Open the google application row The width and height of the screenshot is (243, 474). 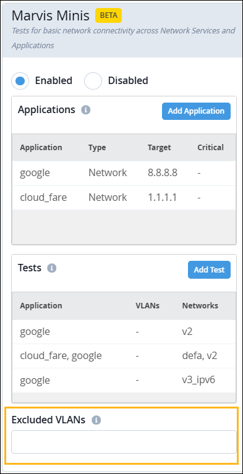124,173
